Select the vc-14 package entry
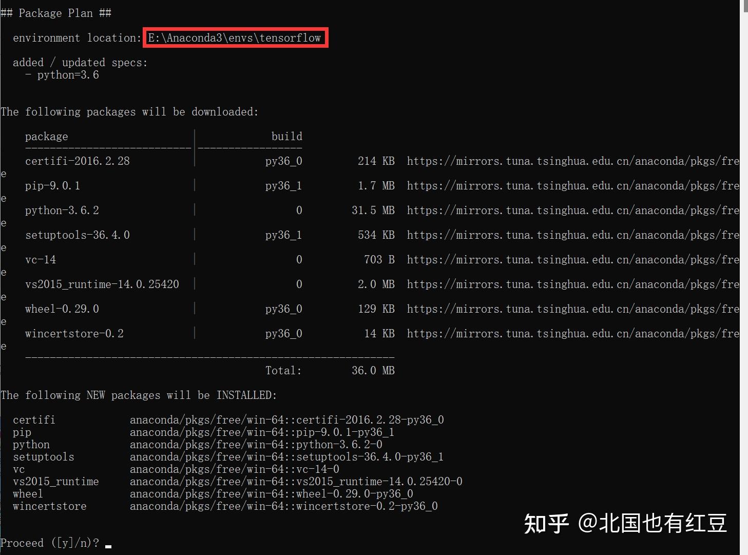Screen dimensions: 748x555 tap(41, 259)
